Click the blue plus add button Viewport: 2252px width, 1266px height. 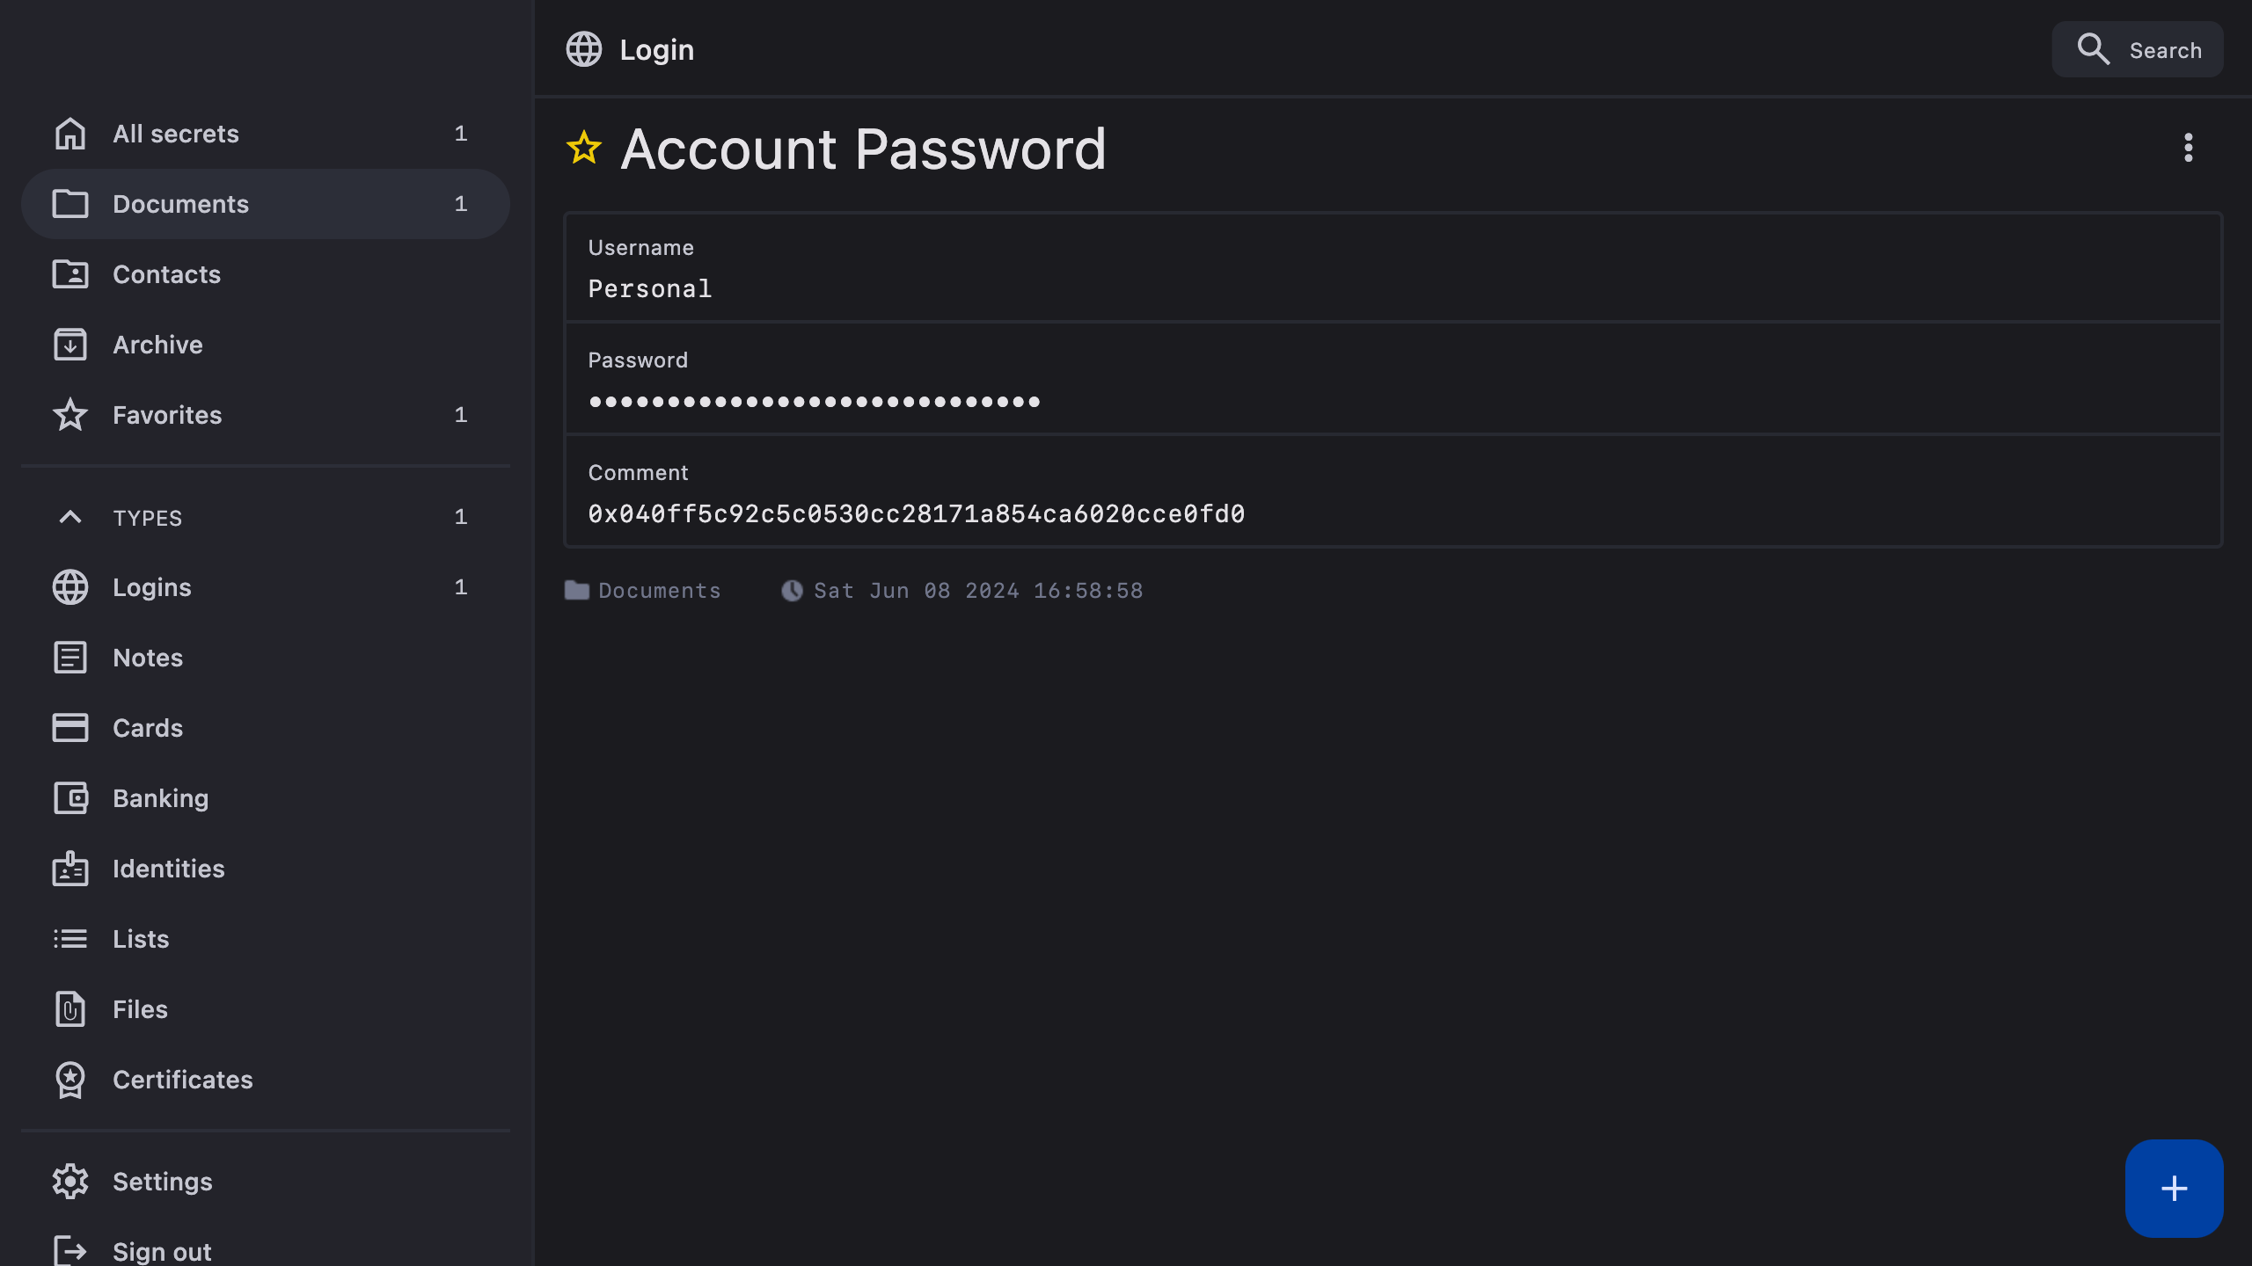[x=2174, y=1188]
